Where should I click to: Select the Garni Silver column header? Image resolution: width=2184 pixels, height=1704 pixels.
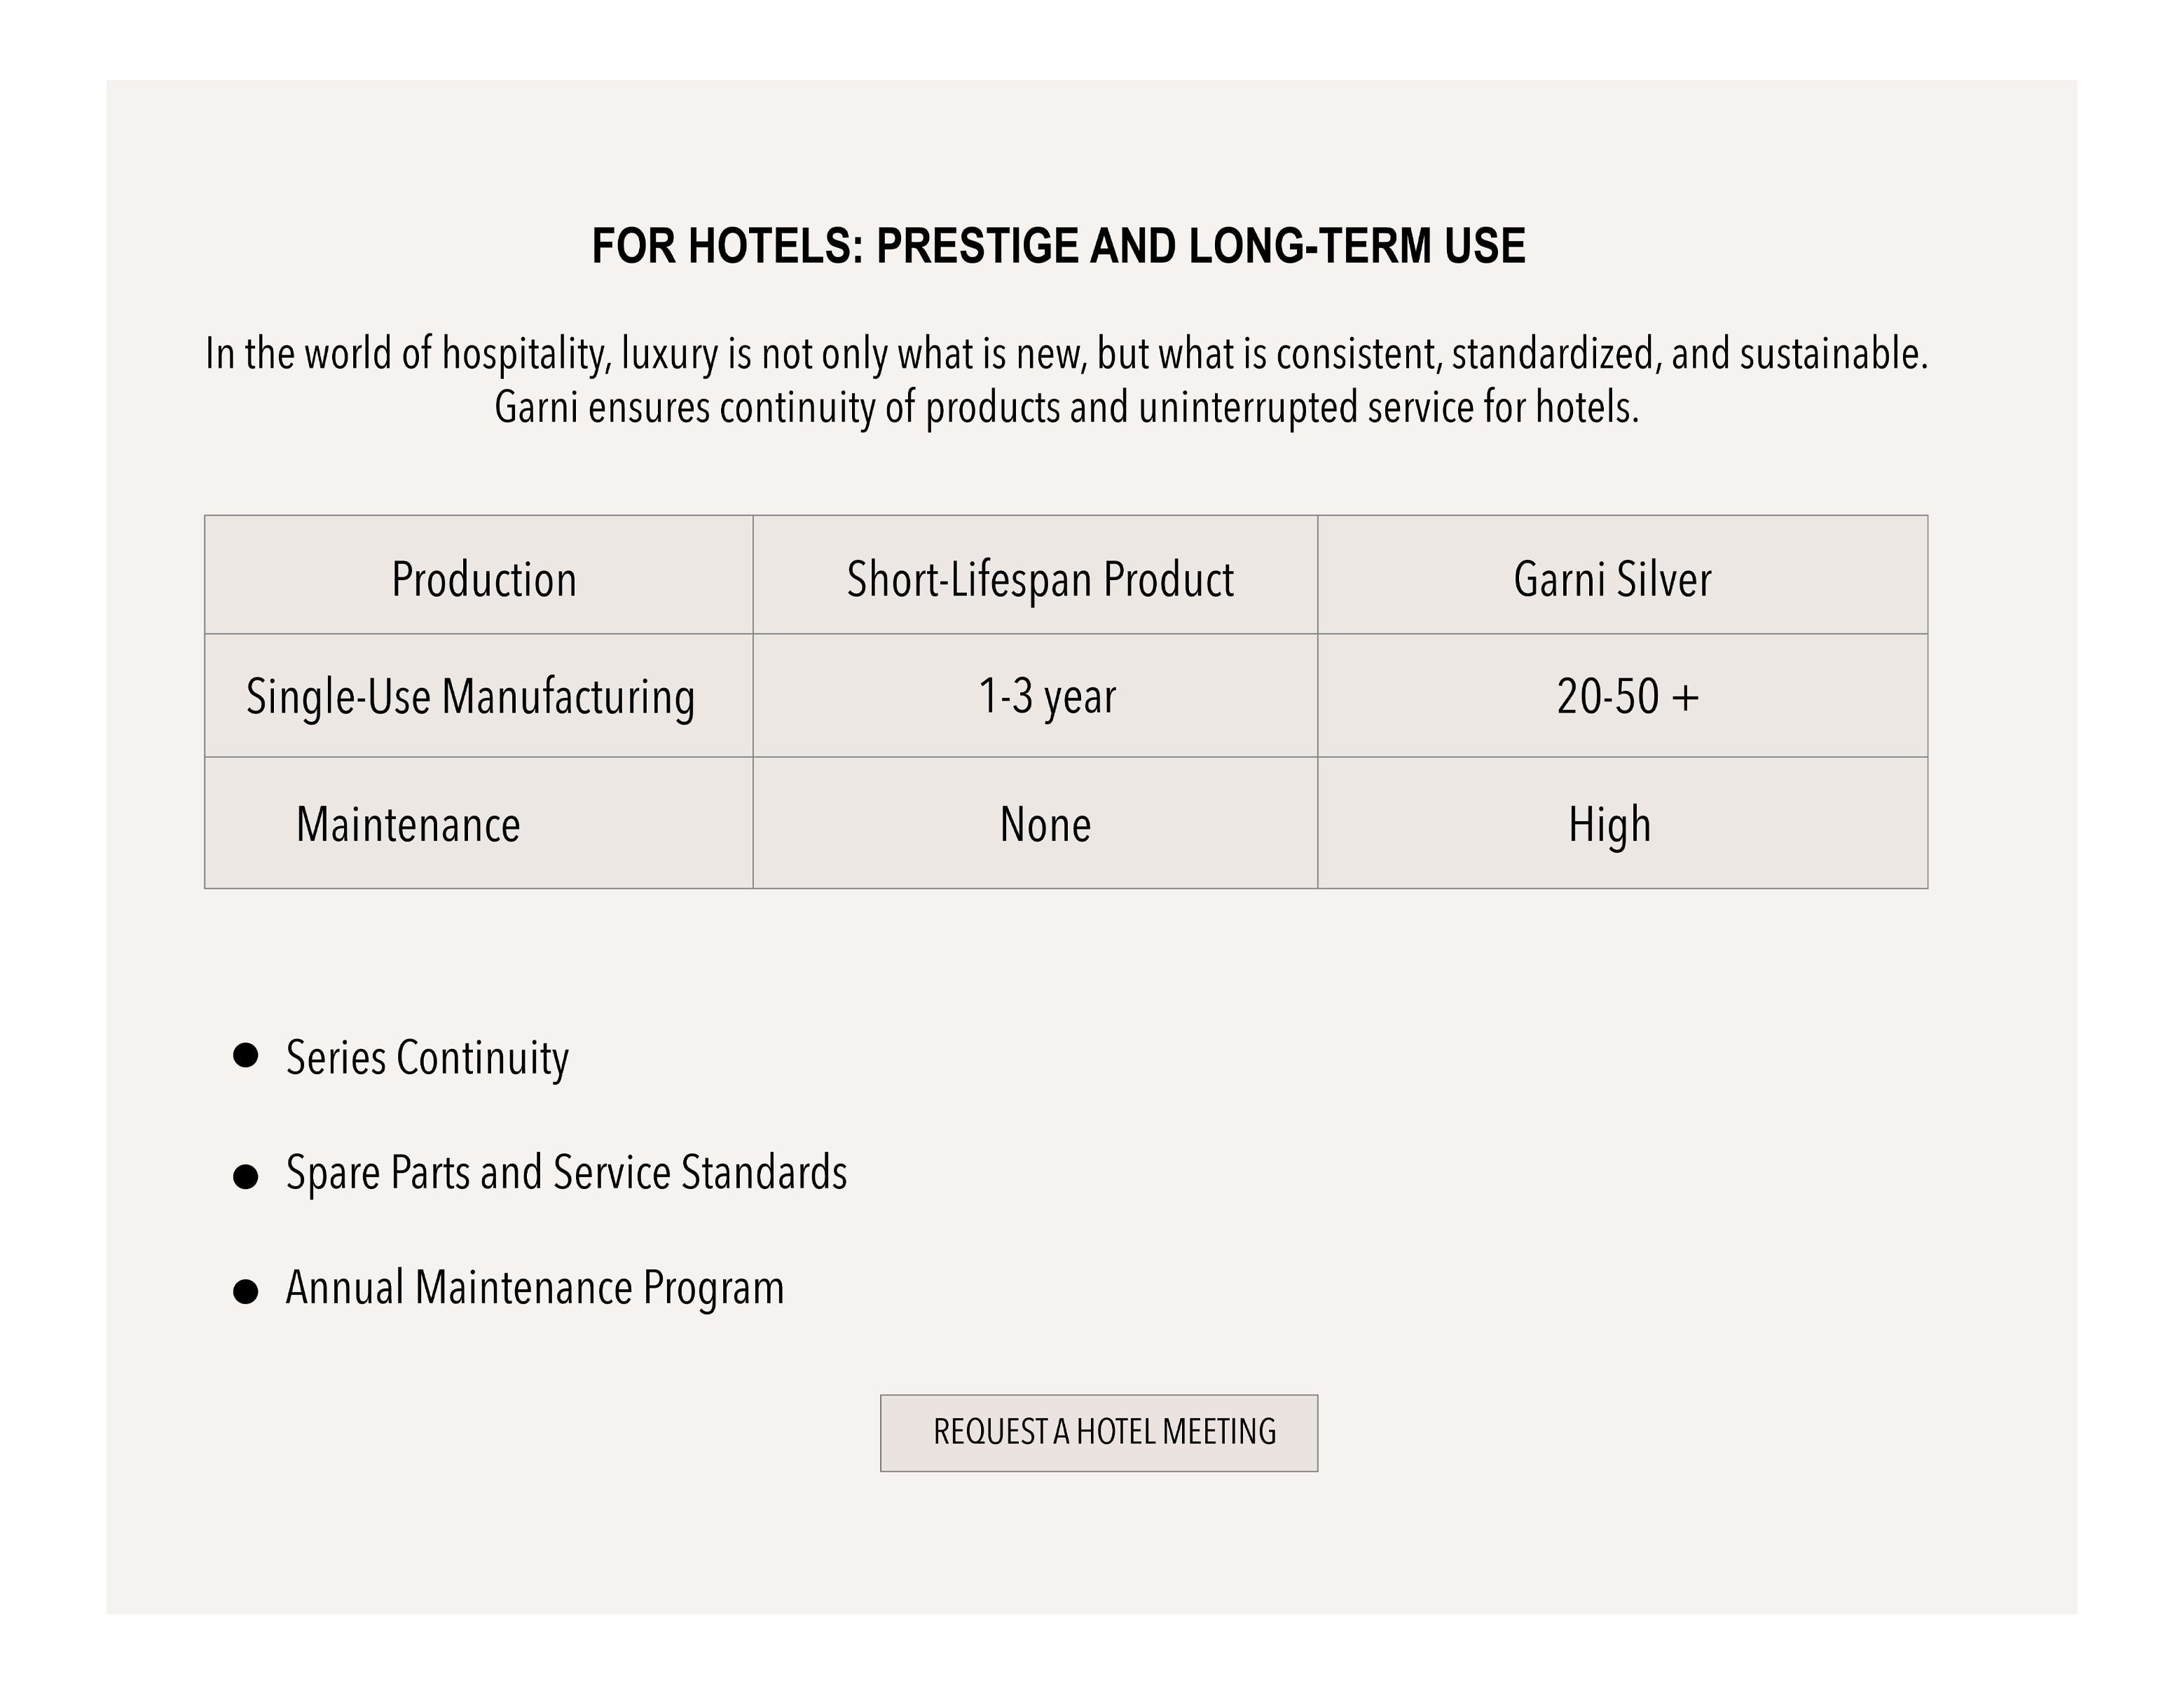[x=1612, y=579]
